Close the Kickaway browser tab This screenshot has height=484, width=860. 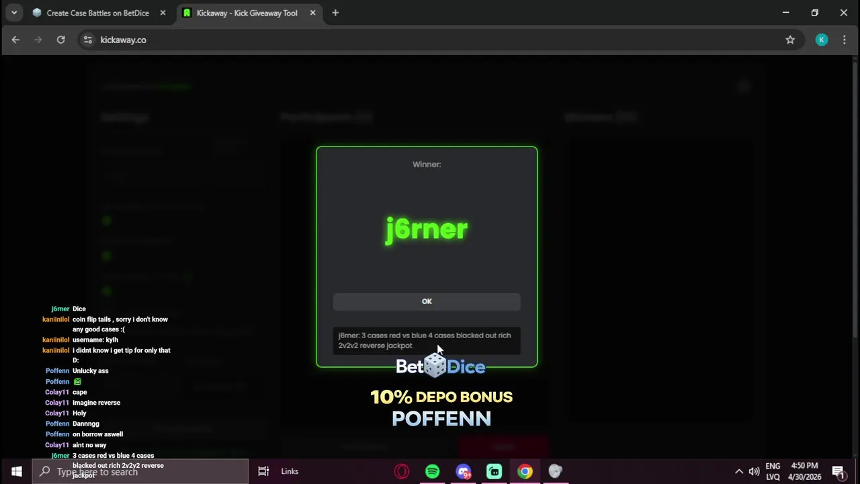point(312,13)
